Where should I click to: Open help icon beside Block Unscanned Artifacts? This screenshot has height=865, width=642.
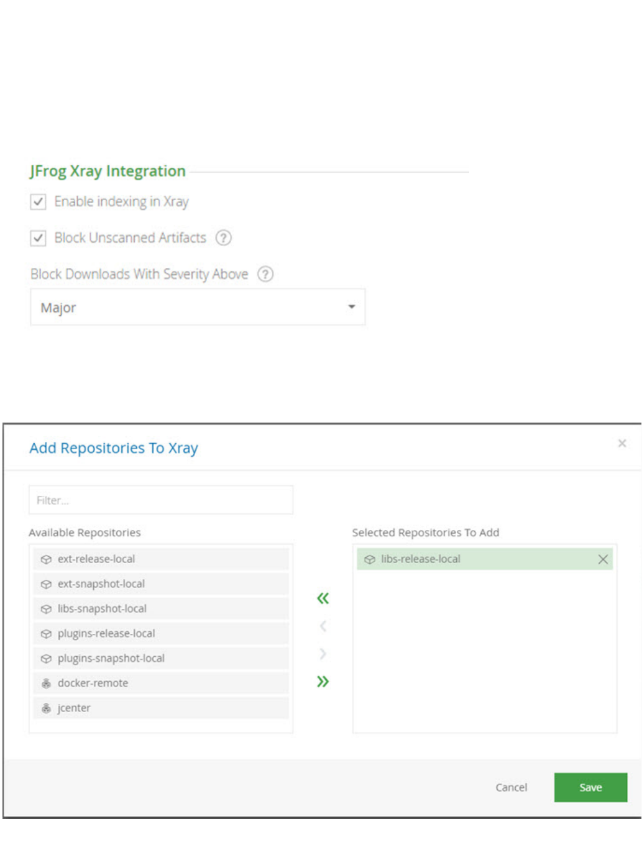[x=223, y=238]
